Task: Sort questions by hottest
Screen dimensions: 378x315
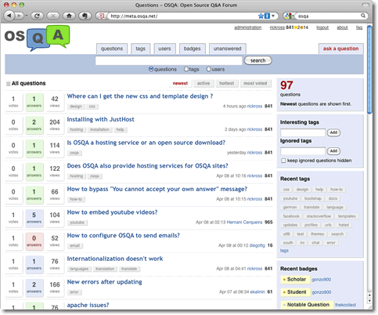Action: click(227, 83)
